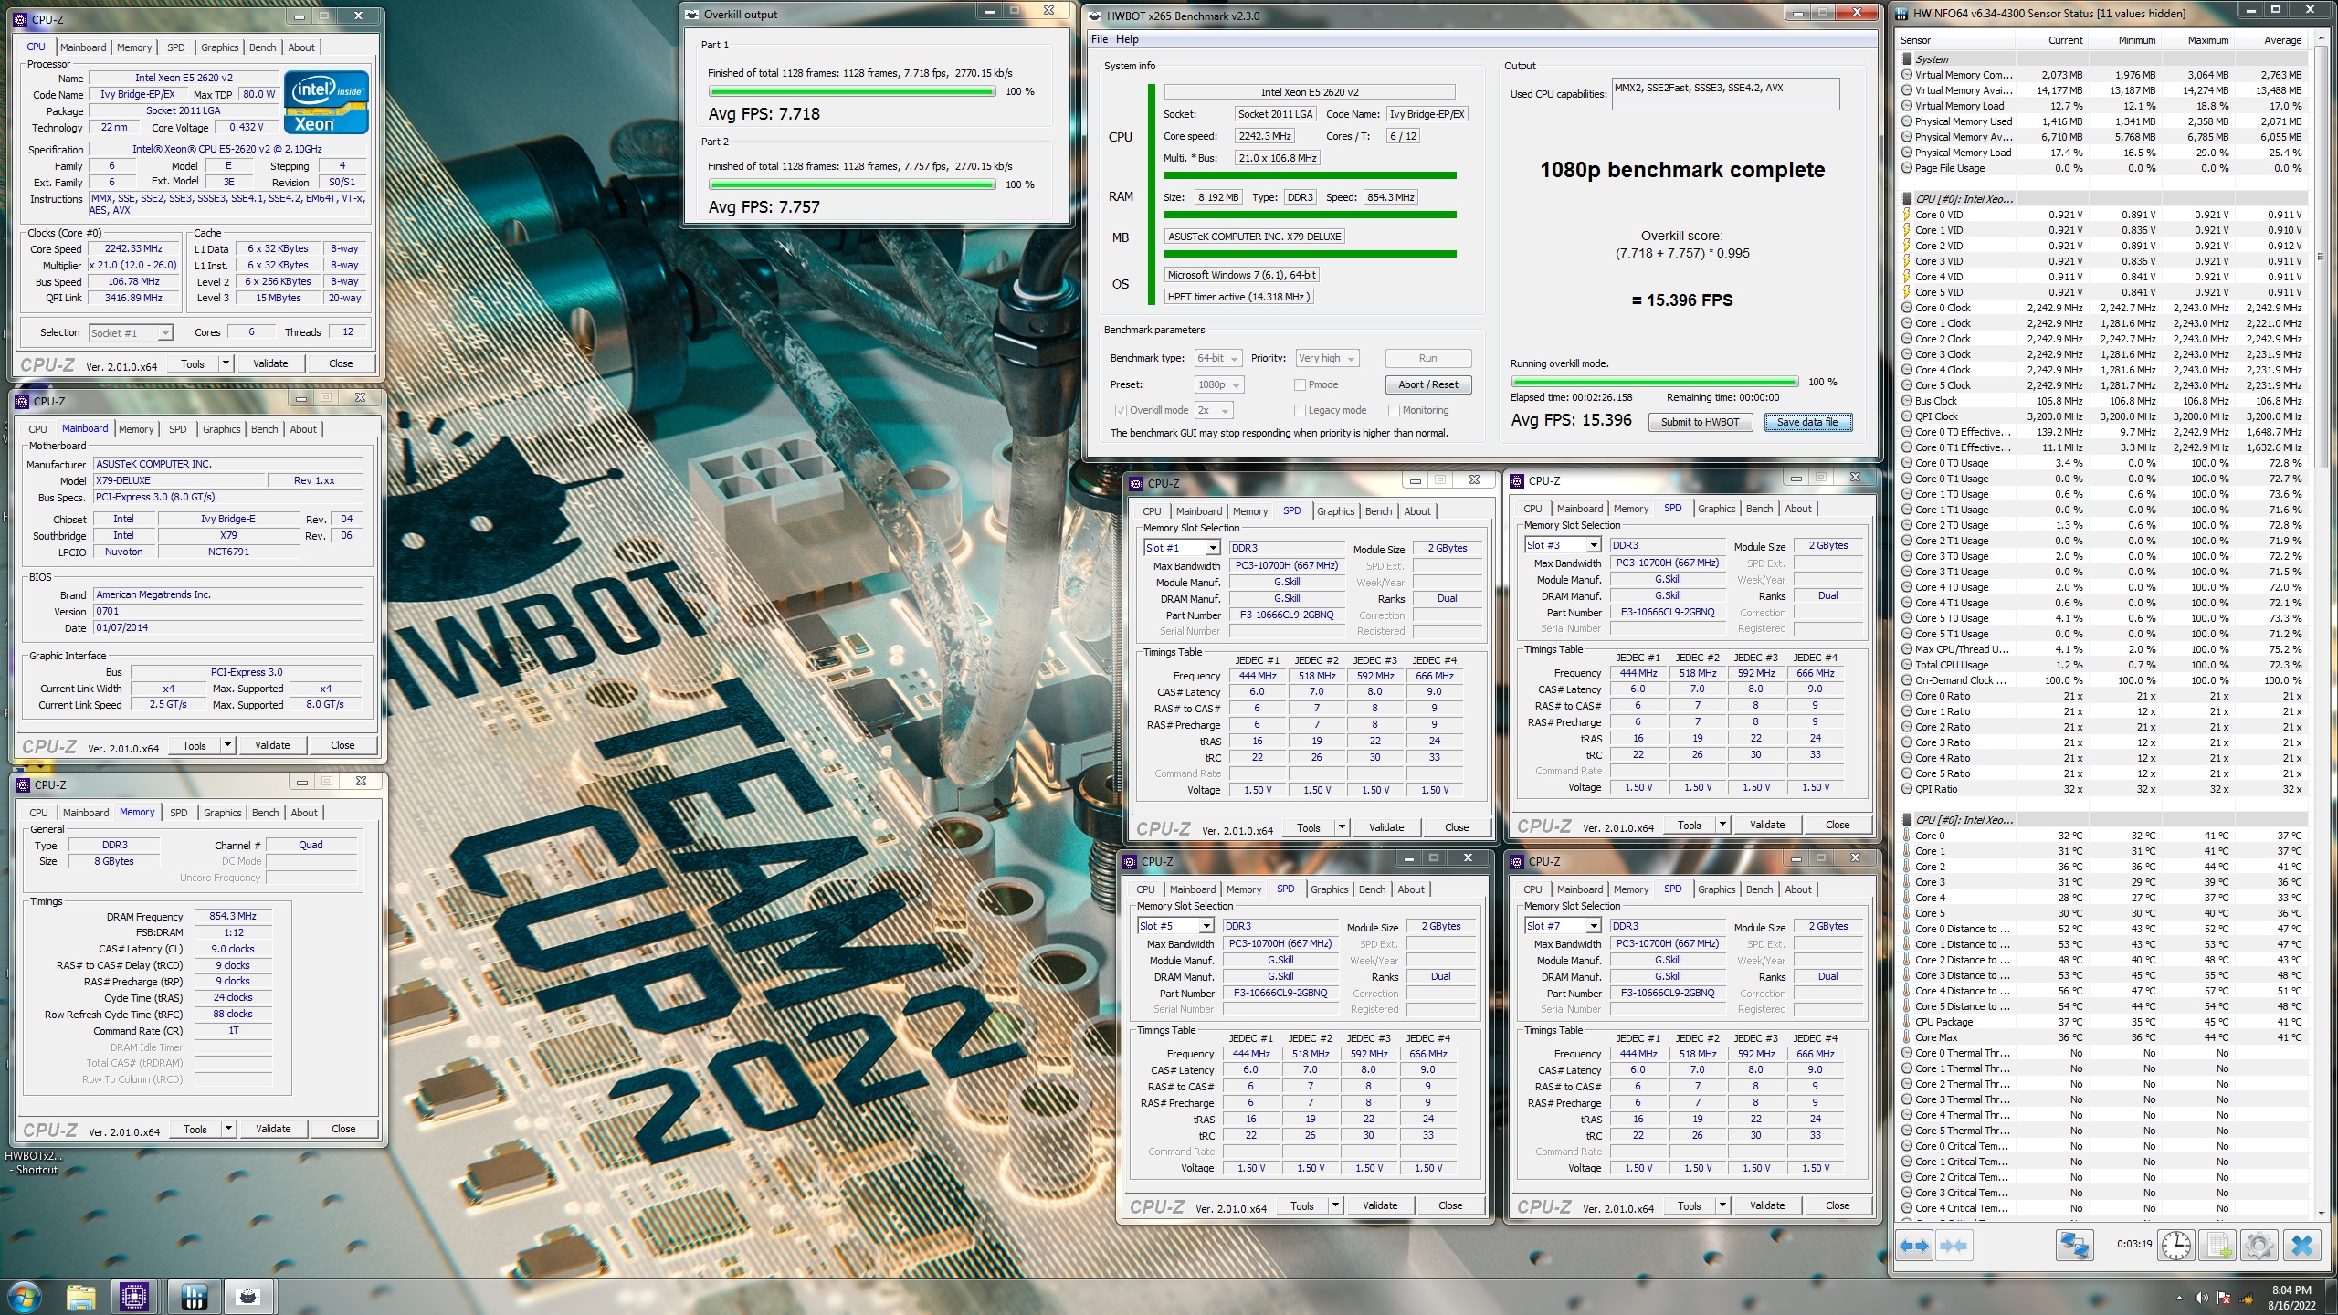The image size is (2338, 1315).
Task: Switch to HWiNFO via its taskbar icon
Action: coord(194,1297)
